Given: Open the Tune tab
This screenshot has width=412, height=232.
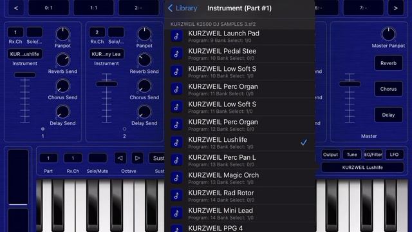Looking at the screenshot, I should [352, 155].
